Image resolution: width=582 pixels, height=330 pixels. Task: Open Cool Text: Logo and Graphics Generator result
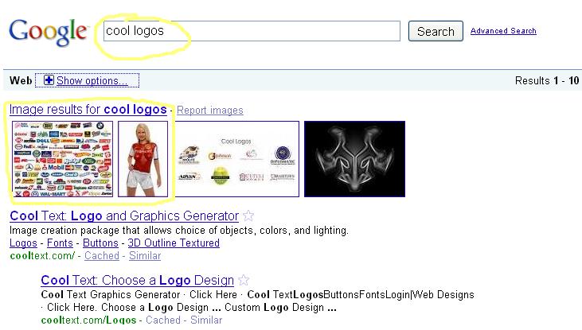123,216
